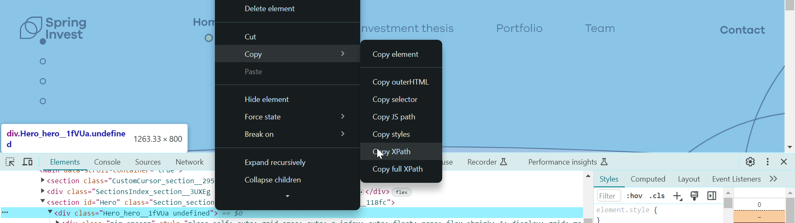Switch to the Computed pane tab
This screenshot has height=223, width=795.
[648, 179]
